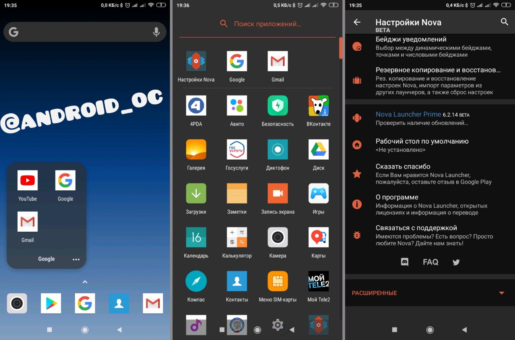Tap Сказать спасибо entry
Image resolution: width=515 pixels, height=340 pixels.
(430, 174)
